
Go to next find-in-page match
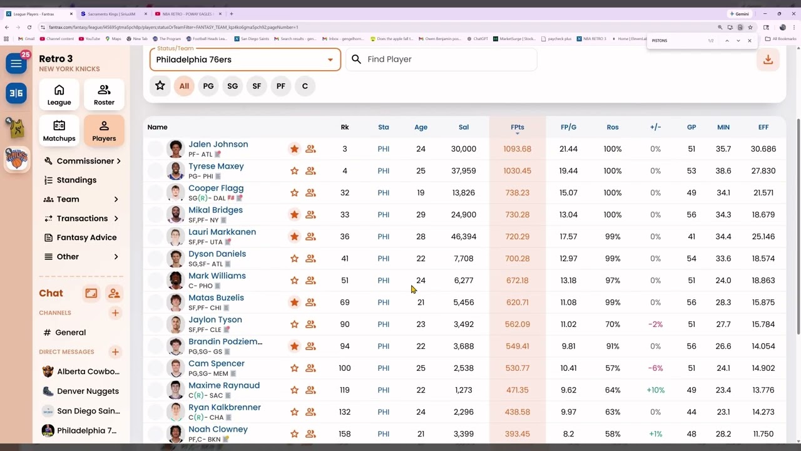click(x=738, y=41)
